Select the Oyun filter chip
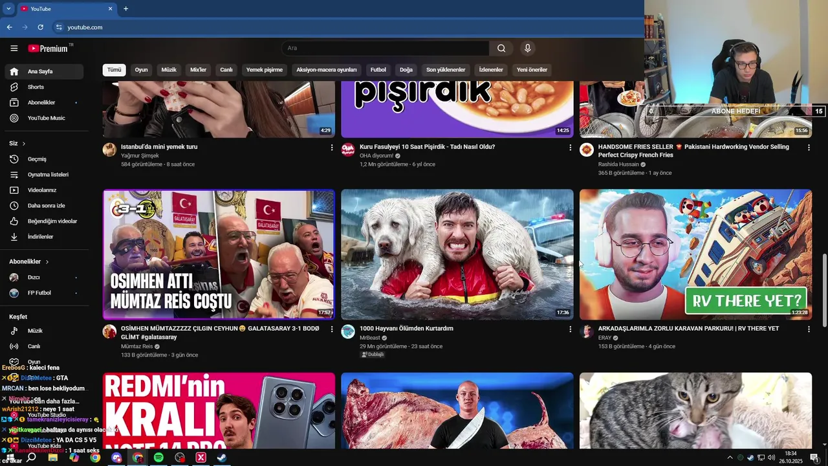Image resolution: width=828 pixels, height=466 pixels. pyautogui.click(x=141, y=70)
